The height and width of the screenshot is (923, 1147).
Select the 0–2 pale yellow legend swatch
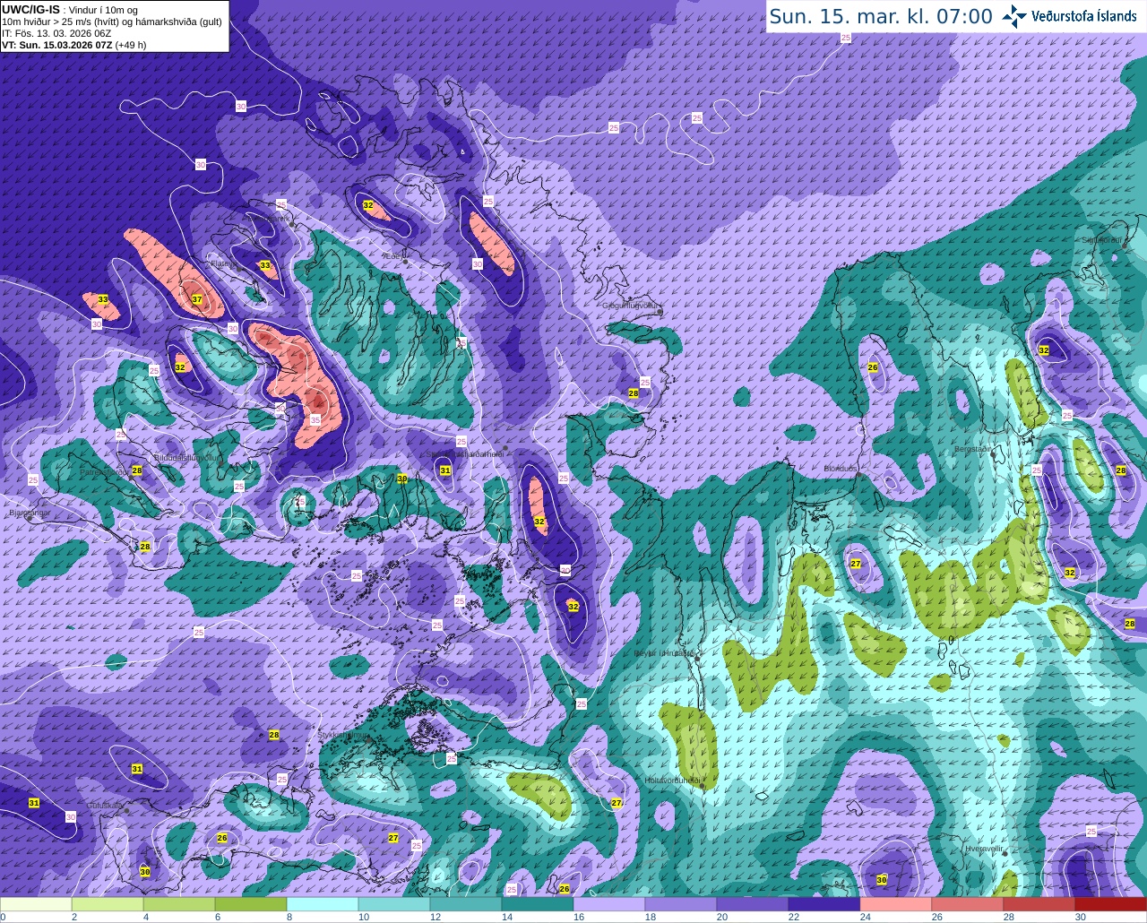click(x=36, y=904)
